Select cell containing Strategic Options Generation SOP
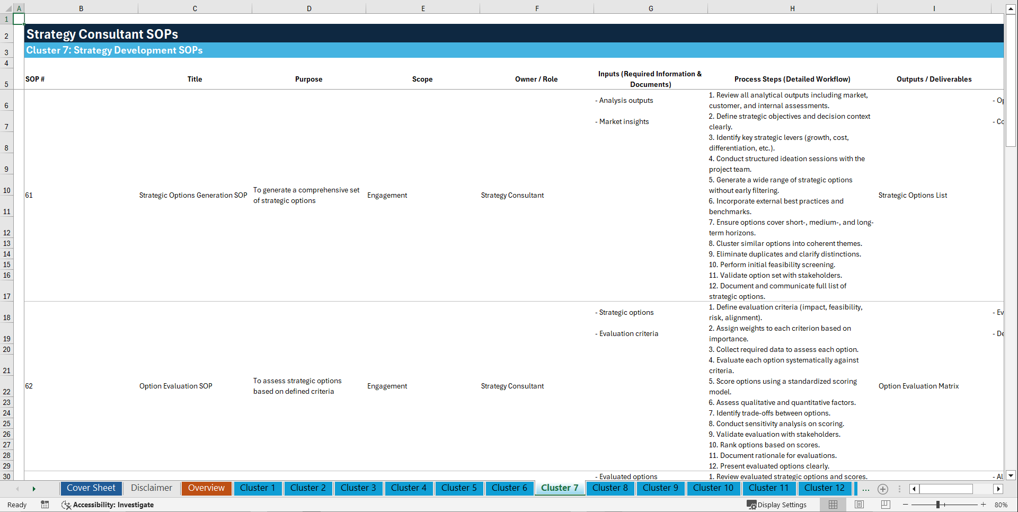 coord(193,195)
